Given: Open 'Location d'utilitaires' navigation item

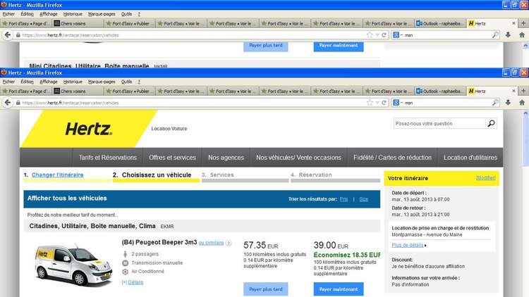Looking at the screenshot, I should click(470, 158).
